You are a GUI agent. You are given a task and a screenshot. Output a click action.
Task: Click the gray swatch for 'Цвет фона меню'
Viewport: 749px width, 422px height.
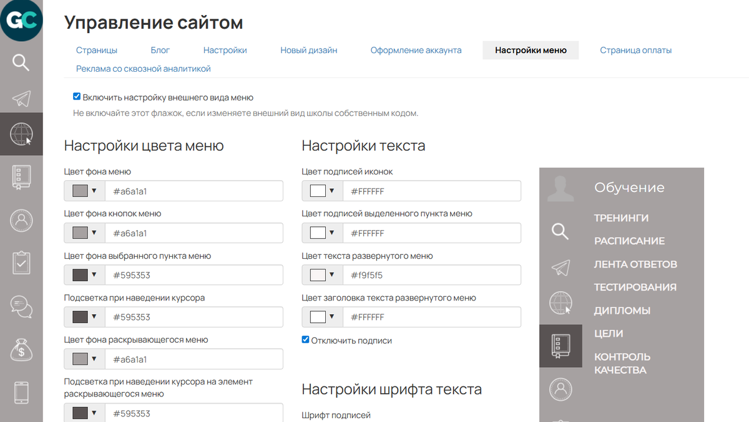point(80,191)
